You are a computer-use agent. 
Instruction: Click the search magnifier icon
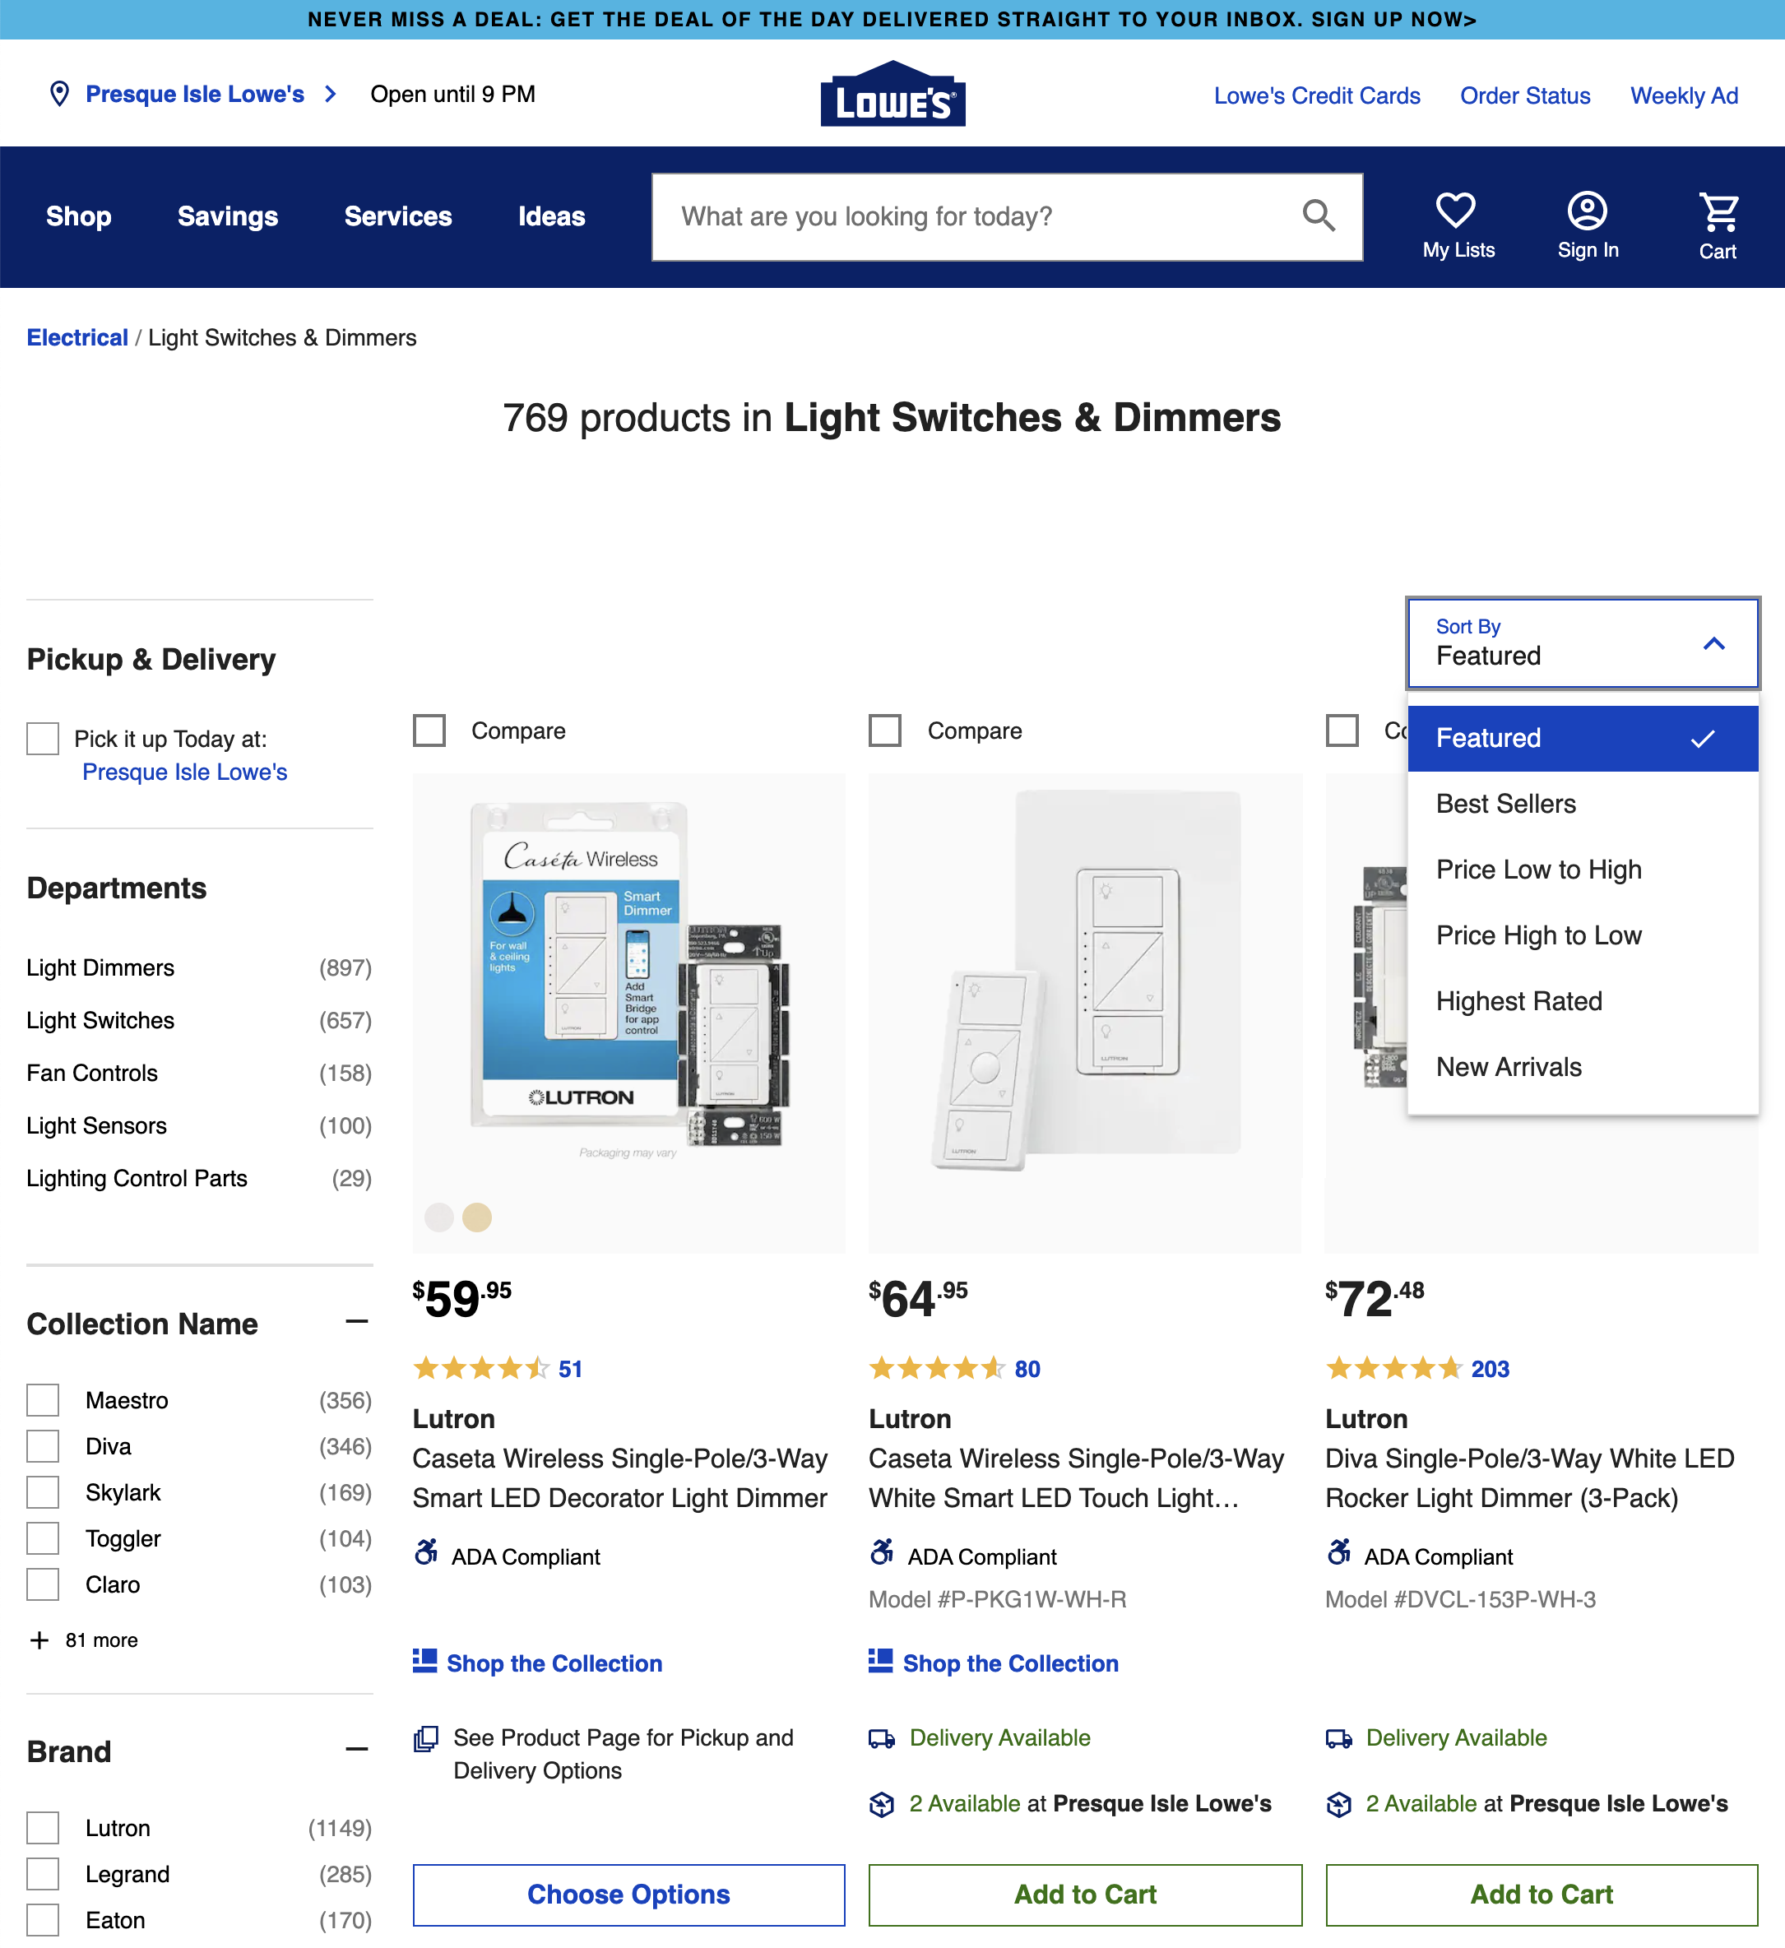pyautogui.click(x=1319, y=216)
